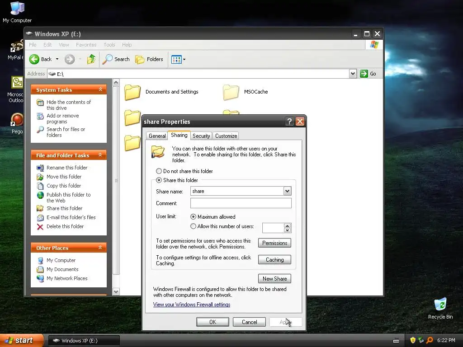Image resolution: width=463 pixels, height=347 pixels.
Task: Click the Forward arrow icon in toolbar
Action: [x=70, y=59]
